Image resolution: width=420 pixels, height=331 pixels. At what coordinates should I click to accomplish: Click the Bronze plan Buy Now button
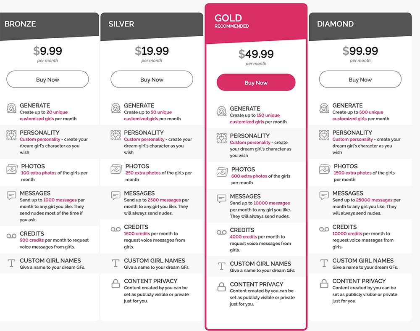pyautogui.click(x=47, y=79)
